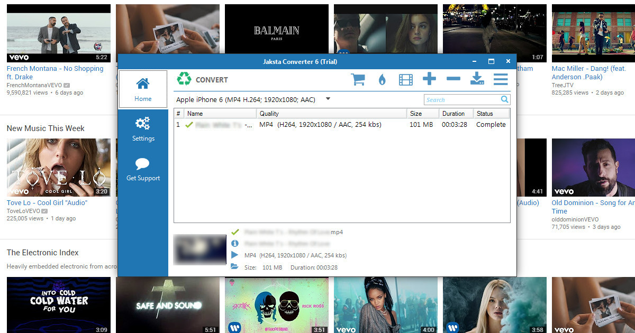This screenshot has height=333, width=635.
Task: Click the flame burn icon
Action: (382, 80)
